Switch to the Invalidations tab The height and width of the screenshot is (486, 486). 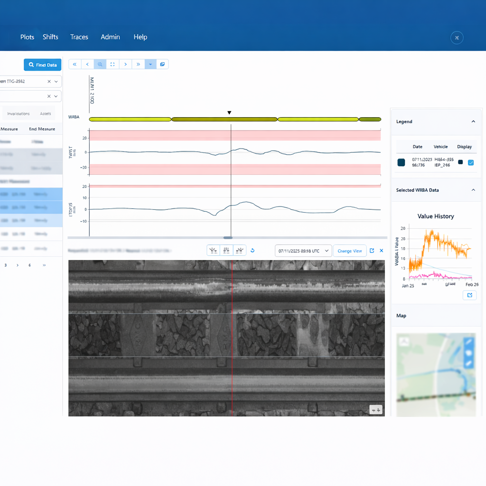19,114
